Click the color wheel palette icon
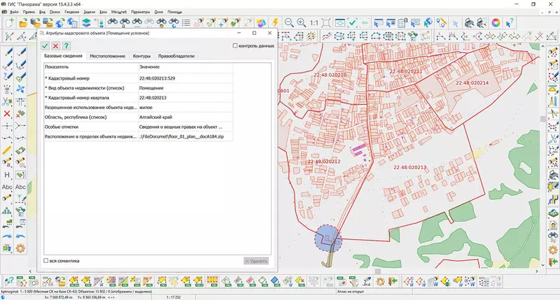This screenshot has width=560, height=300. point(496,23)
